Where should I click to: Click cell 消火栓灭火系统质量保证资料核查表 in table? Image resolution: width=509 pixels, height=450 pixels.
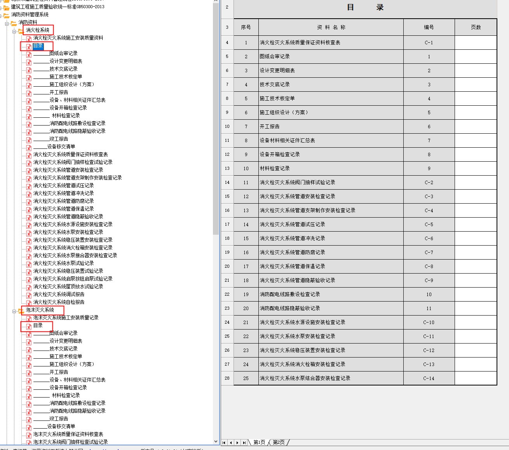331,43
